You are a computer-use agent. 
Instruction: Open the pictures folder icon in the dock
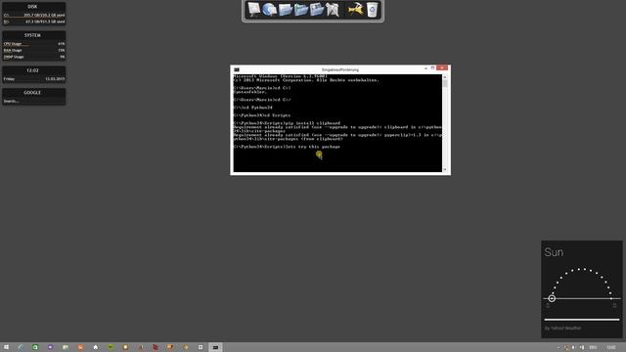coord(316,9)
